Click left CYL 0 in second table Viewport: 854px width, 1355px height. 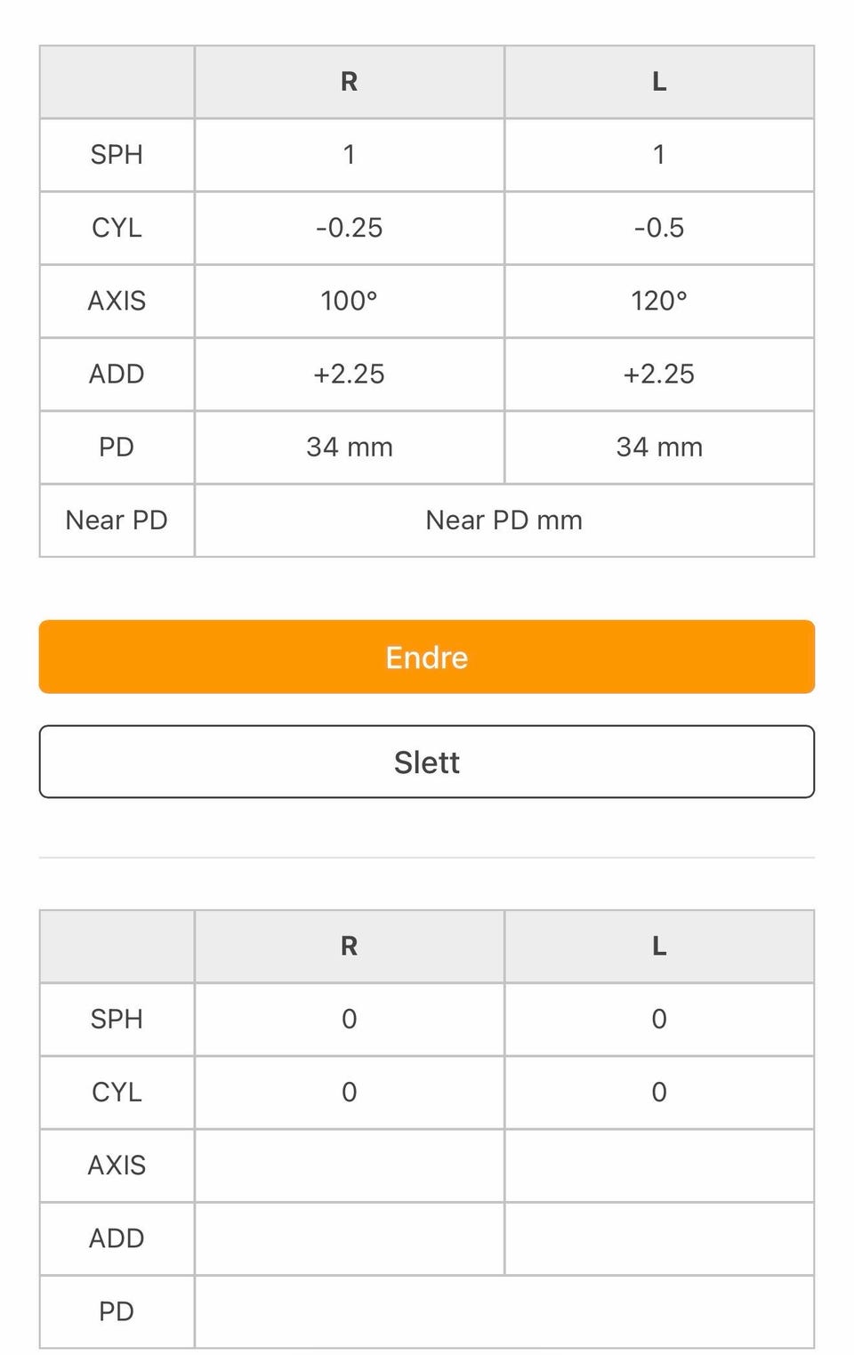coord(658,1092)
